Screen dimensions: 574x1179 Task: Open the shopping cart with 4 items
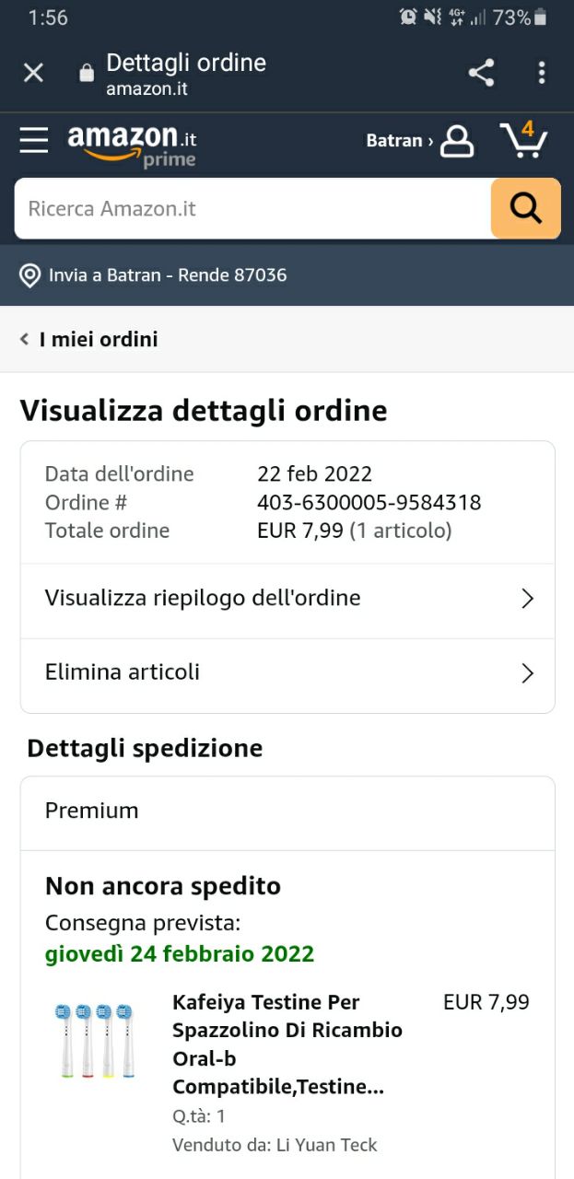click(x=523, y=140)
